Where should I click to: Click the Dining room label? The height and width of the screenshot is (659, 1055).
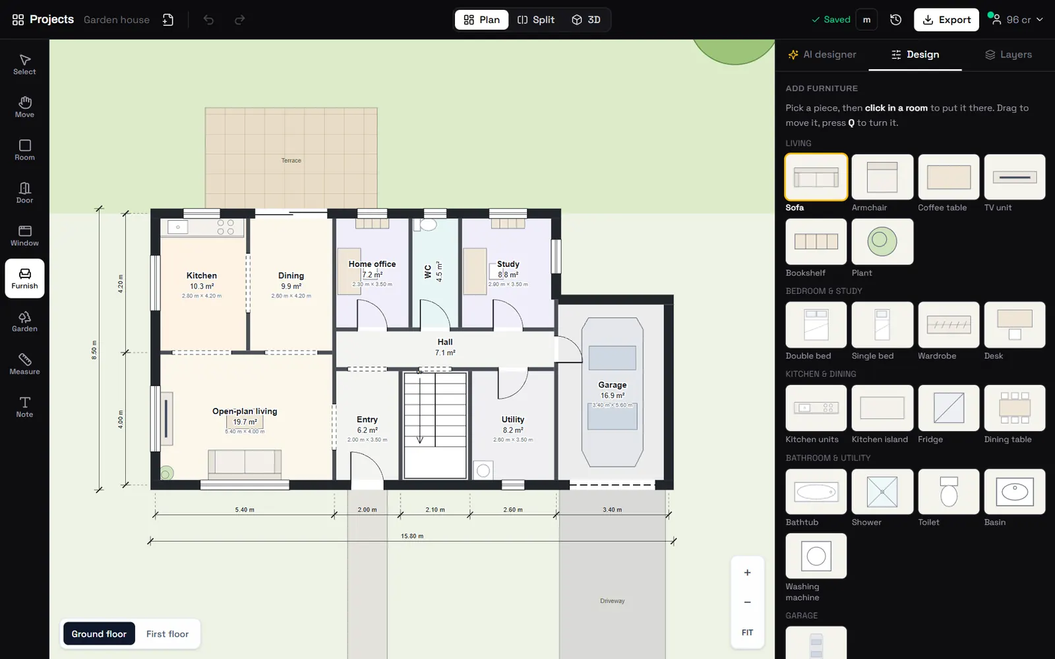pyautogui.click(x=291, y=275)
